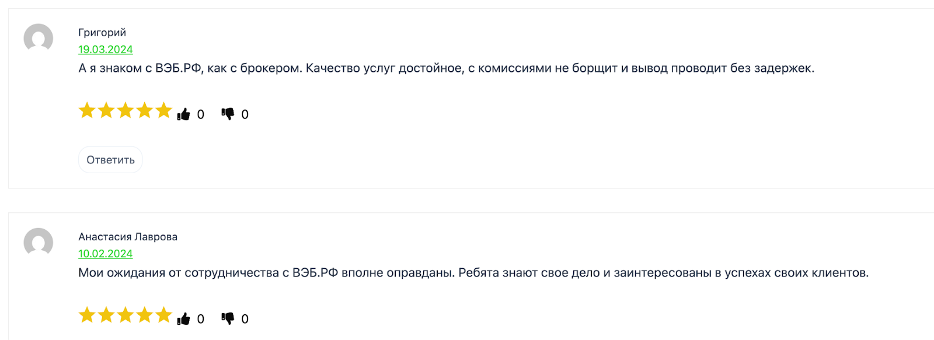Viewport: 934px width, 340px height.
Task: Click Григорий's review text about ВЭБ.РФ broker
Action: coord(446,68)
